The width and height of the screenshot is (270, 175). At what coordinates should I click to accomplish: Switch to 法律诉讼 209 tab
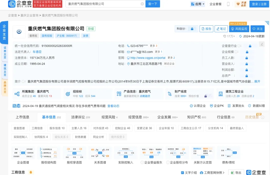coord(80,117)
